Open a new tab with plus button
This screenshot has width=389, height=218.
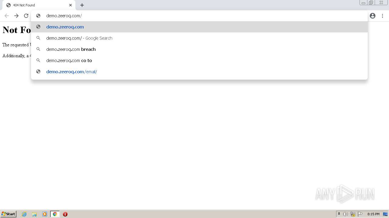(x=82, y=5)
